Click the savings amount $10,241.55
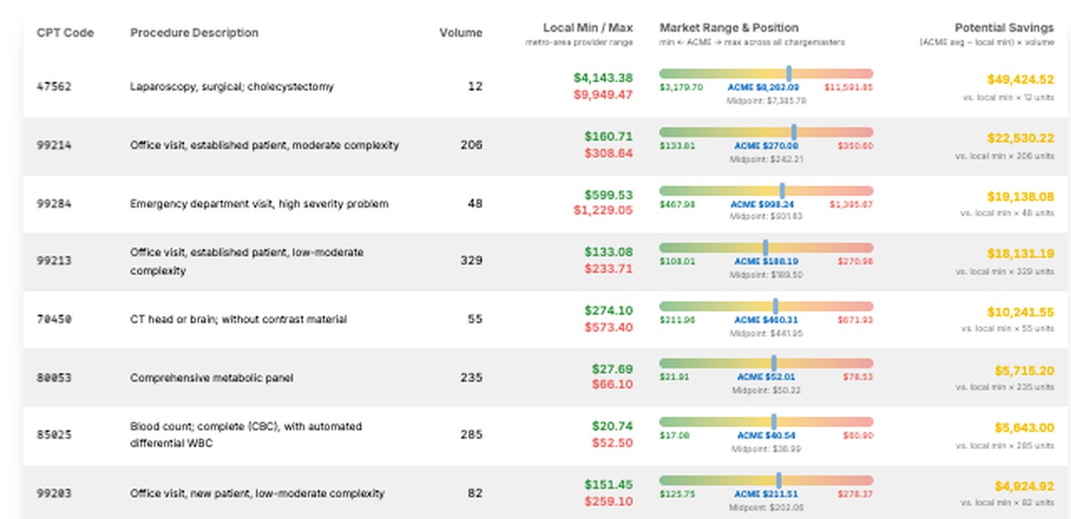This screenshot has width=1071, height=519. click(1021, 312)
